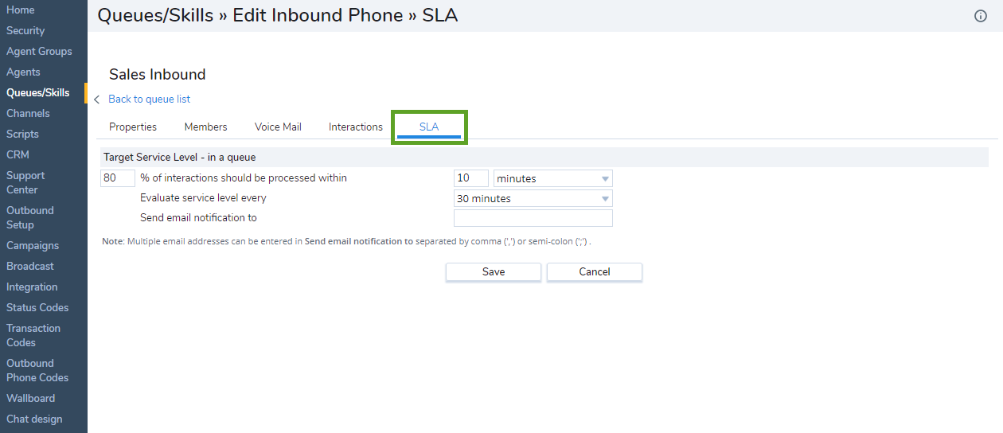This screenshot has height=433, width=1003.
Task: Open the Members tab
Action: [x=205, y=127]
